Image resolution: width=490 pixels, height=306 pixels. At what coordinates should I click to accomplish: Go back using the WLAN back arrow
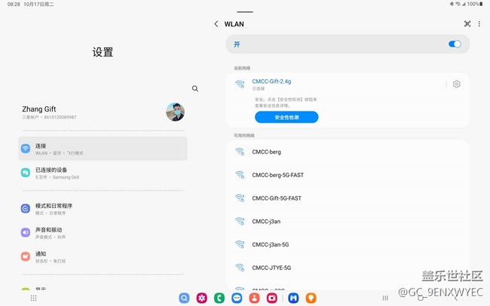(216, 24)
